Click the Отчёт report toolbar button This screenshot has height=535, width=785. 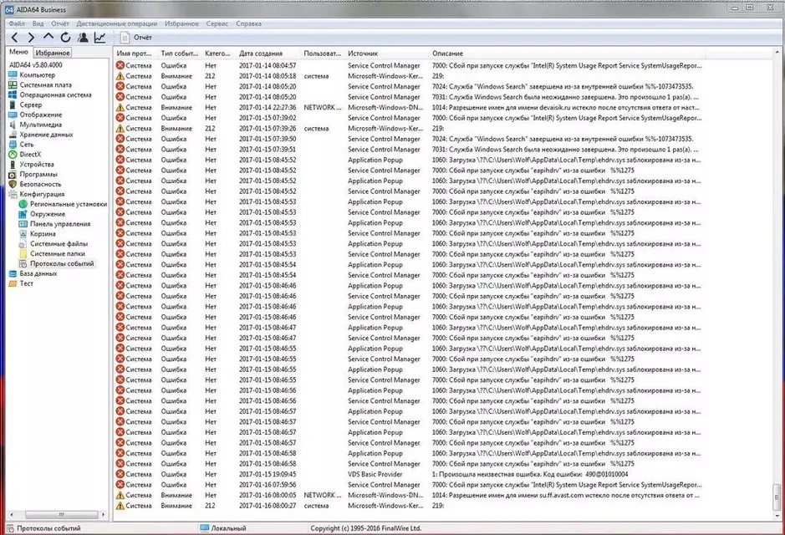(136, 38)
